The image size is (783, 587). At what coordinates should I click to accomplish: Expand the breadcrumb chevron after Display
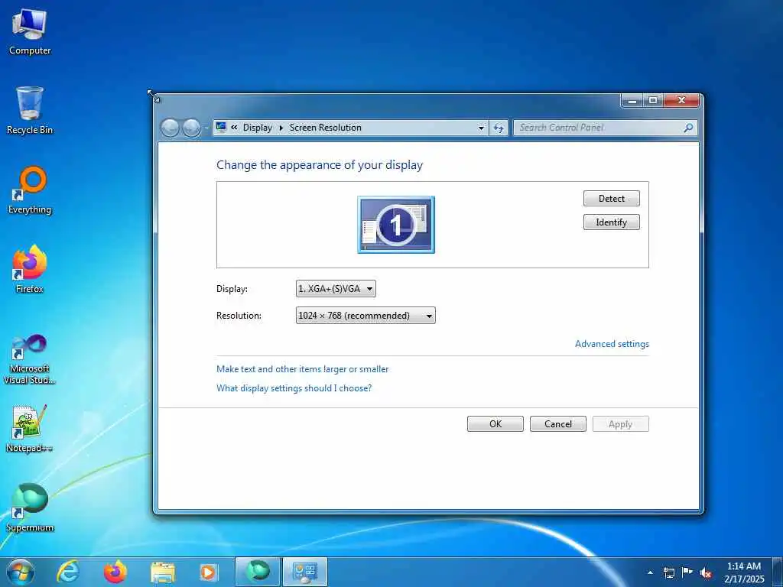pyautogui.click(x=281, y=128)
